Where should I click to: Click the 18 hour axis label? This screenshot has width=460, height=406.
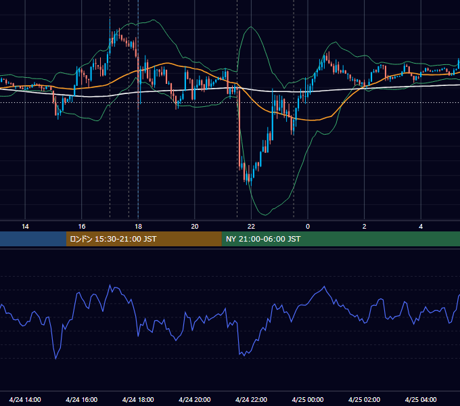click(138, 227)
